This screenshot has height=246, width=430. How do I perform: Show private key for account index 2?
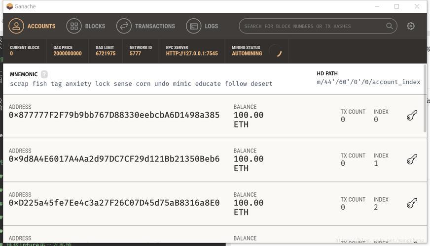click(412, 203)
